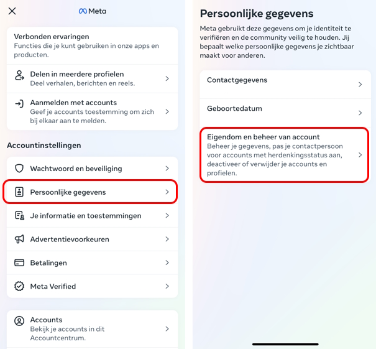Viewport: 376px width, 349px height.
Task: Open Je informatie en toestemmingen
Action: 93,215
